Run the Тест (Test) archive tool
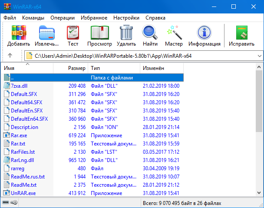 (73, 36)
